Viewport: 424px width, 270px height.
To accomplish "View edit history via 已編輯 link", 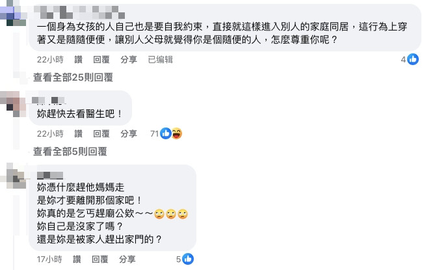I will coord(160,59).
